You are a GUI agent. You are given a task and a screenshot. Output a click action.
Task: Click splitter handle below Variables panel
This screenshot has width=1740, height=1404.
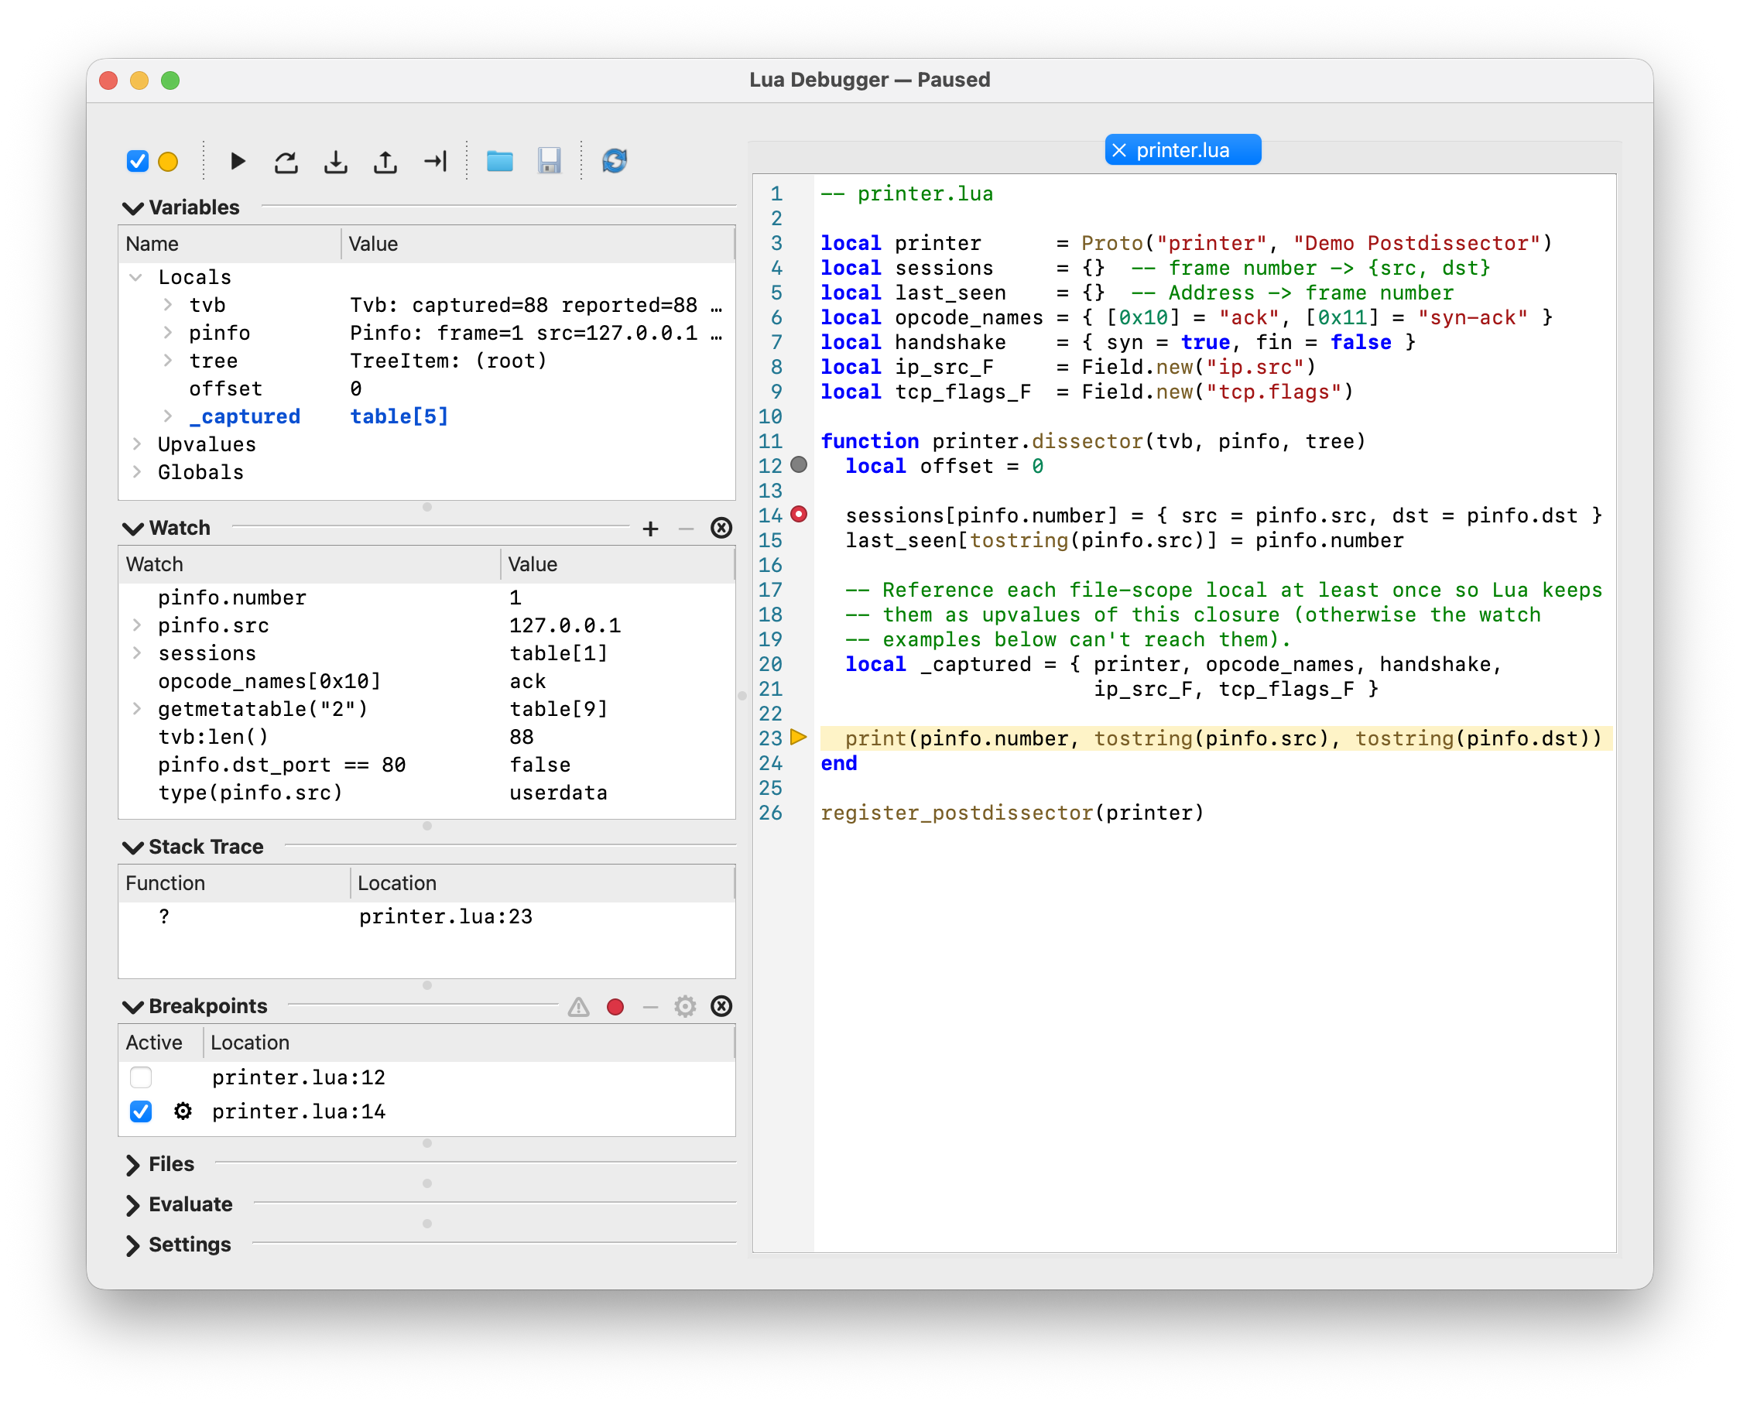[427, 507]
